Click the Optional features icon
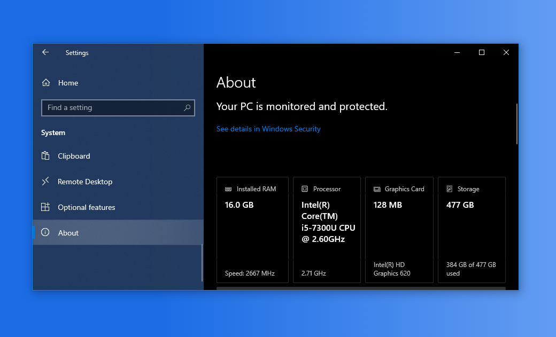This screenshot has height=337, width=556. [x=45, y=207]
